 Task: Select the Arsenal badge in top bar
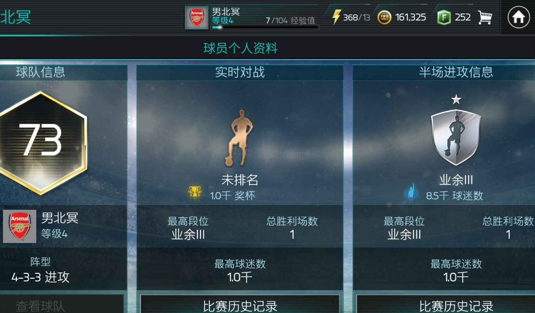pos(197,18)
